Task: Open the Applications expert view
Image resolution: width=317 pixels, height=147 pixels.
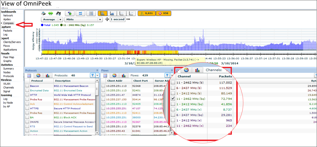Action: coord(10,49)
